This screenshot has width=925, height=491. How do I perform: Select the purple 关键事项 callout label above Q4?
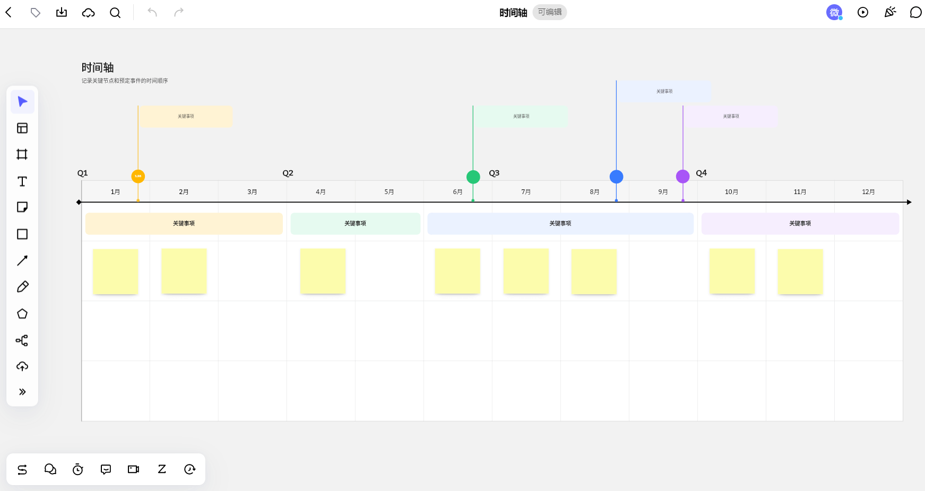731,116
